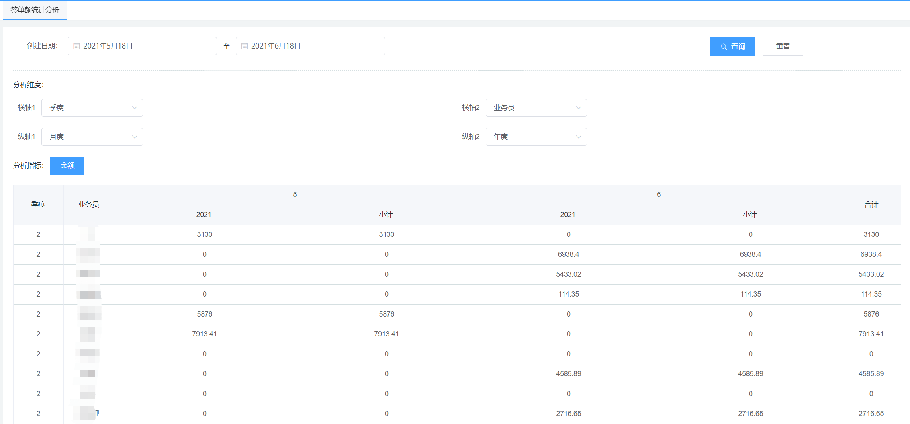Click the 6938.4 cell in 合计 column
This screenshot has height=424, width=910.
(871, 254)
